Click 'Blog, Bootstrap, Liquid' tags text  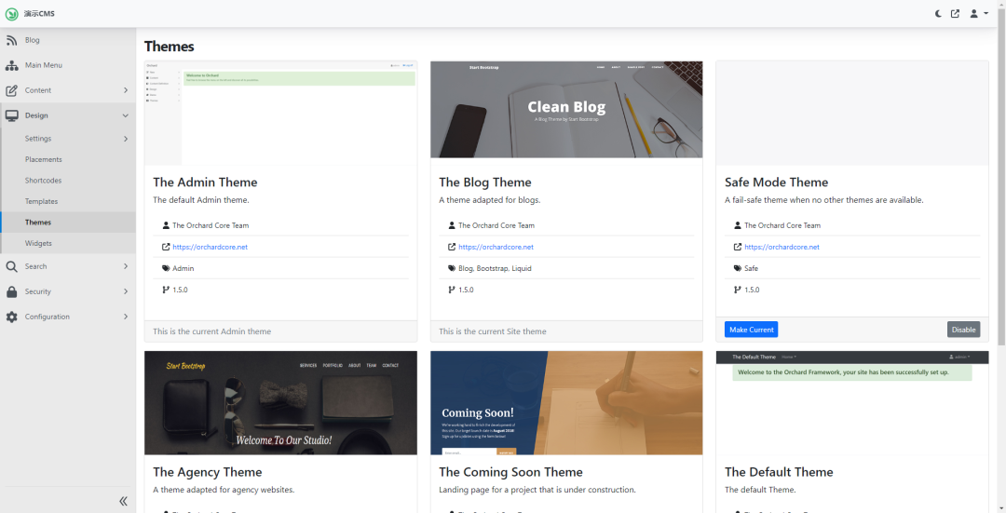[495, 269]
